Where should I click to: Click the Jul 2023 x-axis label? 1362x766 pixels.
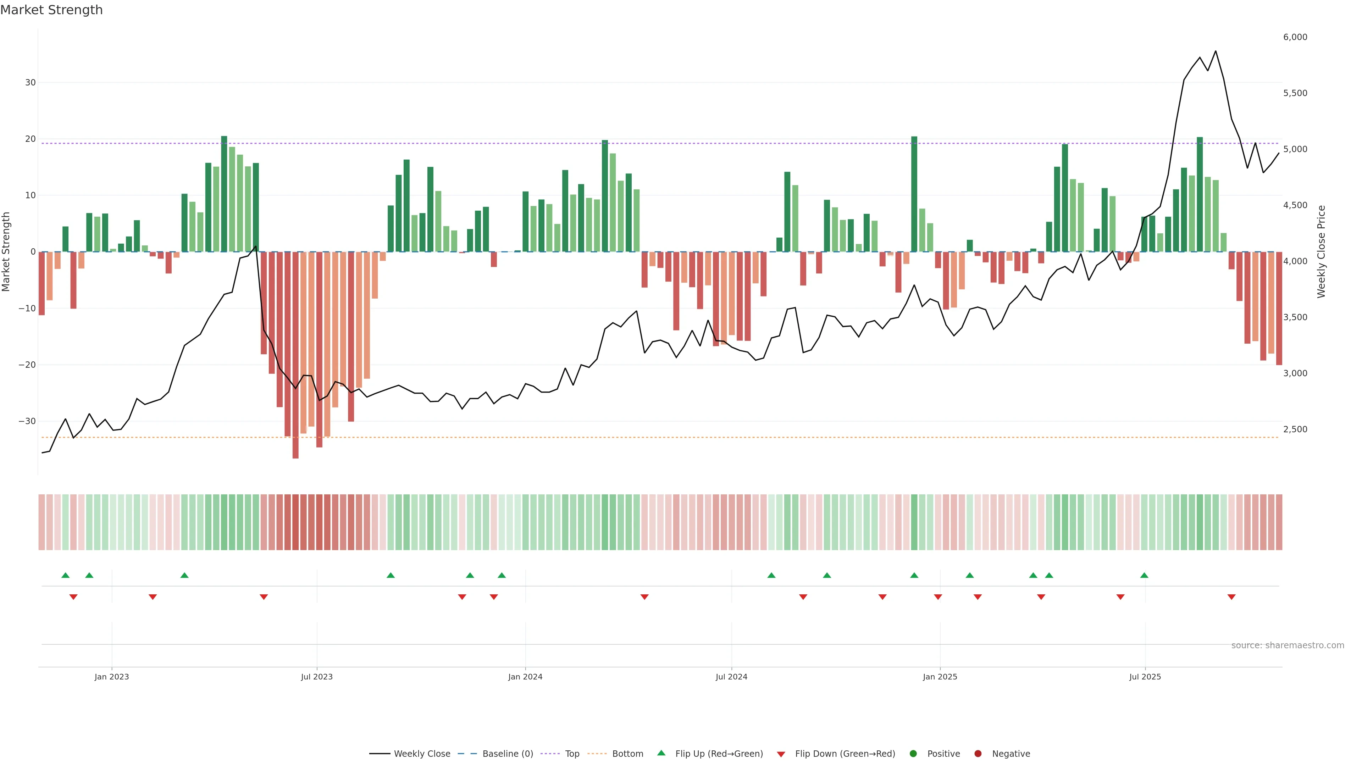[317, 677]
